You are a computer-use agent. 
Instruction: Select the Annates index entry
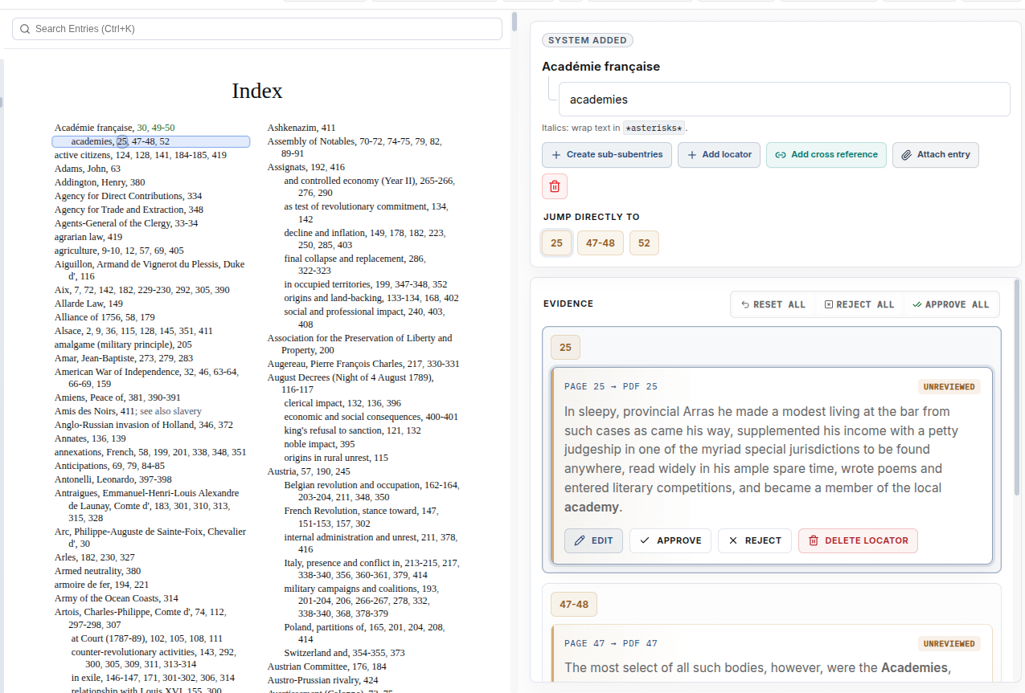[90, 438]
